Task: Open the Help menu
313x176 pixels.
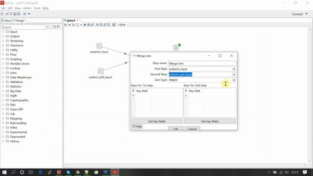Action: (x=45, y=8)
